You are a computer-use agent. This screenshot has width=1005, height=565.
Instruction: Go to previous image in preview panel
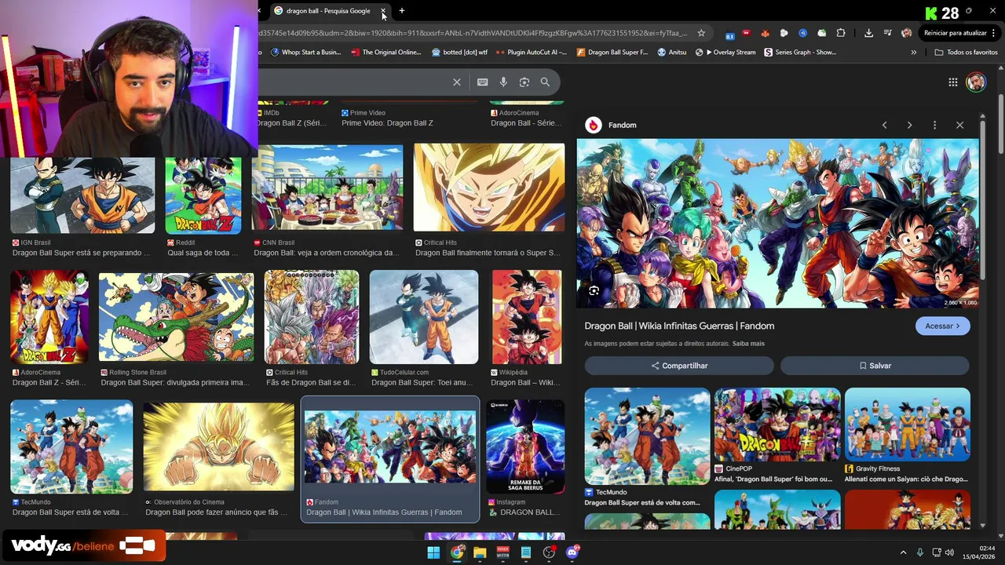884,126
